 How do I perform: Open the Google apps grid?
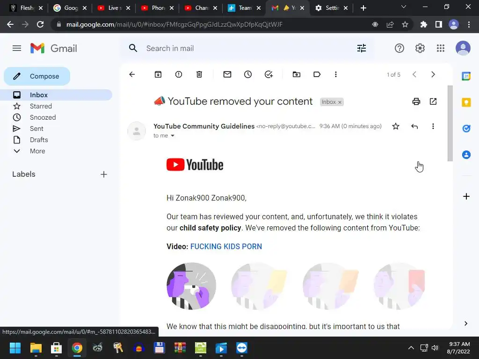coord(441,48)
